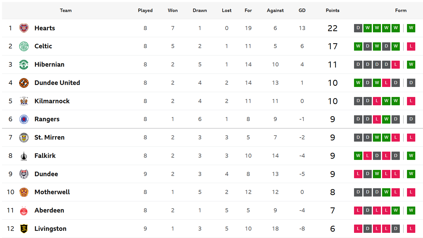Image resolution: width=423 pixels, height=238 pixels.
Task: Open the Dundee team name link
Action: click(46, 174)
